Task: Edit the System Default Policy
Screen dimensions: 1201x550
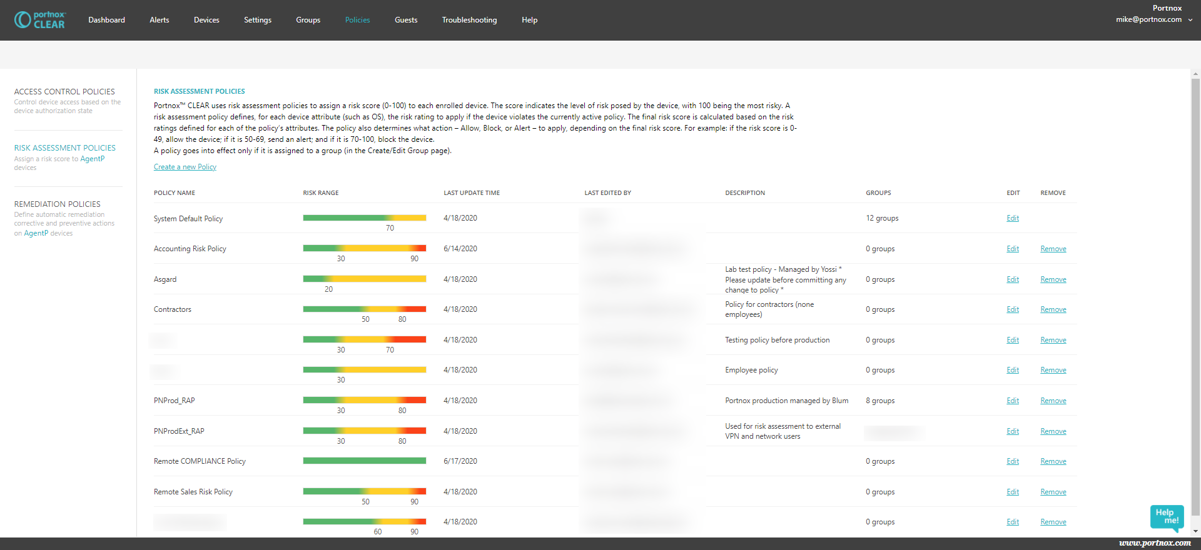Action: 1013,218
